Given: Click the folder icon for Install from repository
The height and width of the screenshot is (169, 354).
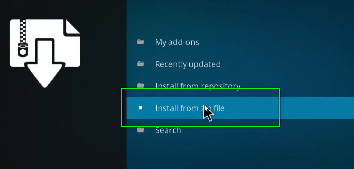Looking at the screenshot, I should coord(140,86).
